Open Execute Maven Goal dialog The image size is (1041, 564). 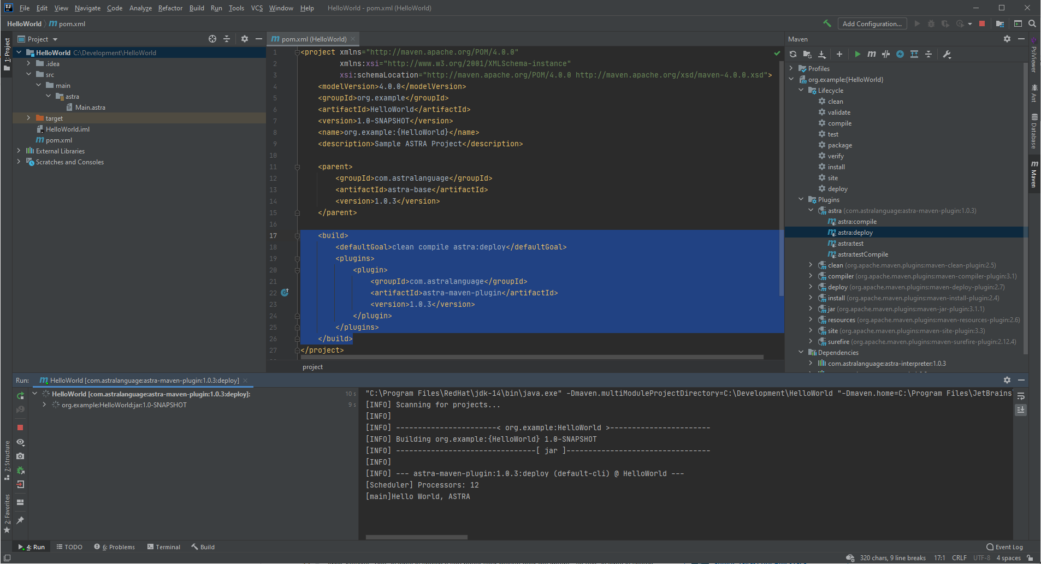click(872, 54)
